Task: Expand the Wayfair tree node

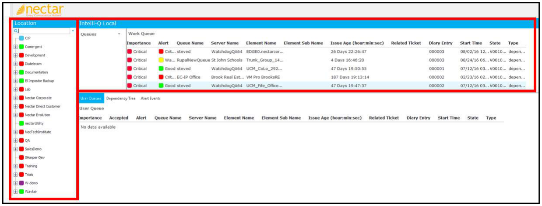Action: 16,192
